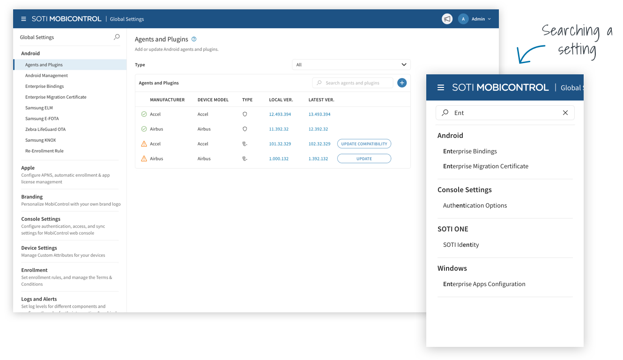Open local version link 12.493.394
Image resolution: width=623 pixels, height=360 pixels.
[x=280, y=114]
